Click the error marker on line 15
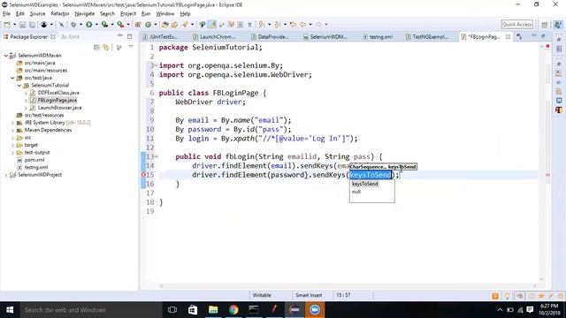 tap(143, 175)
